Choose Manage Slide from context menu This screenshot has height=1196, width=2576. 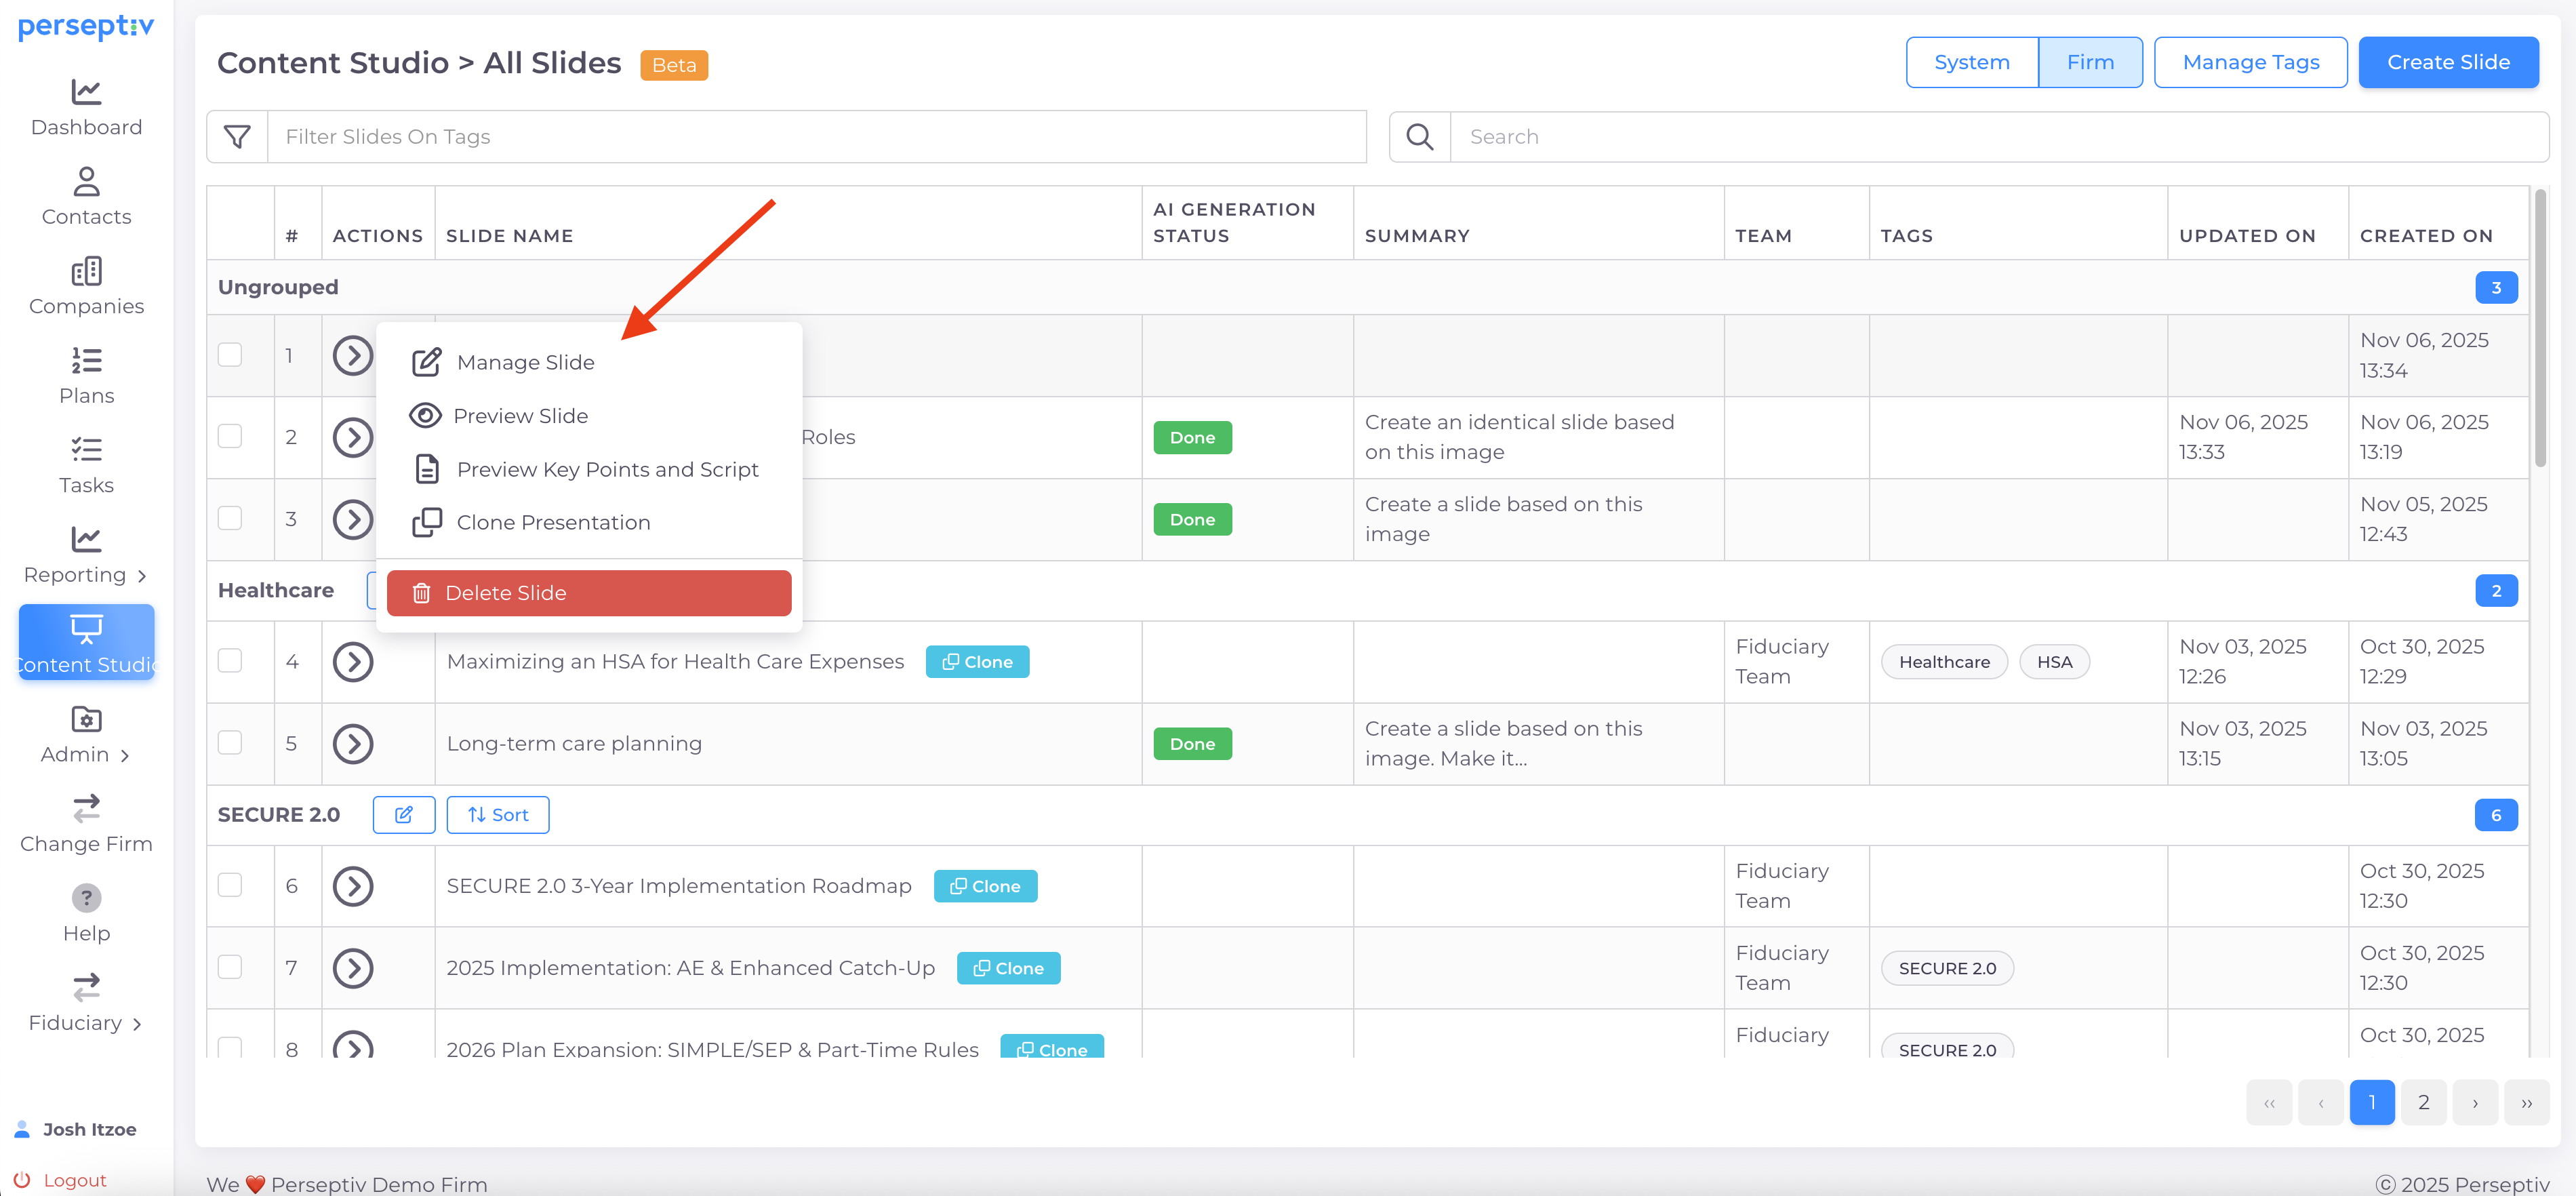click(524, 363)
